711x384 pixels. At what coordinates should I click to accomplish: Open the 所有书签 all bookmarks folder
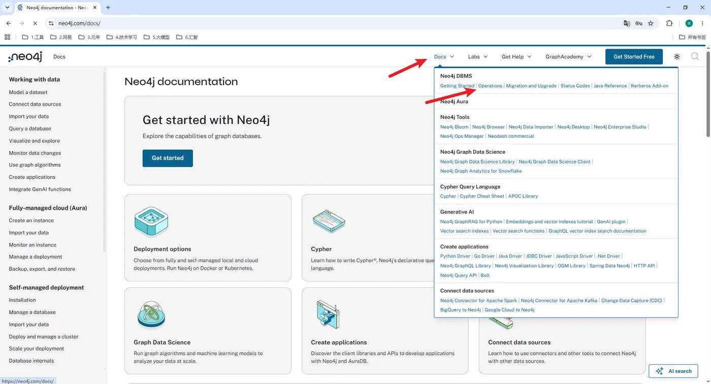[x=693, y=37]
